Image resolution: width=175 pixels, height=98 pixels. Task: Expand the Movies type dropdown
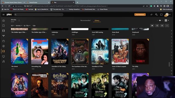click(x=19, y=26)
